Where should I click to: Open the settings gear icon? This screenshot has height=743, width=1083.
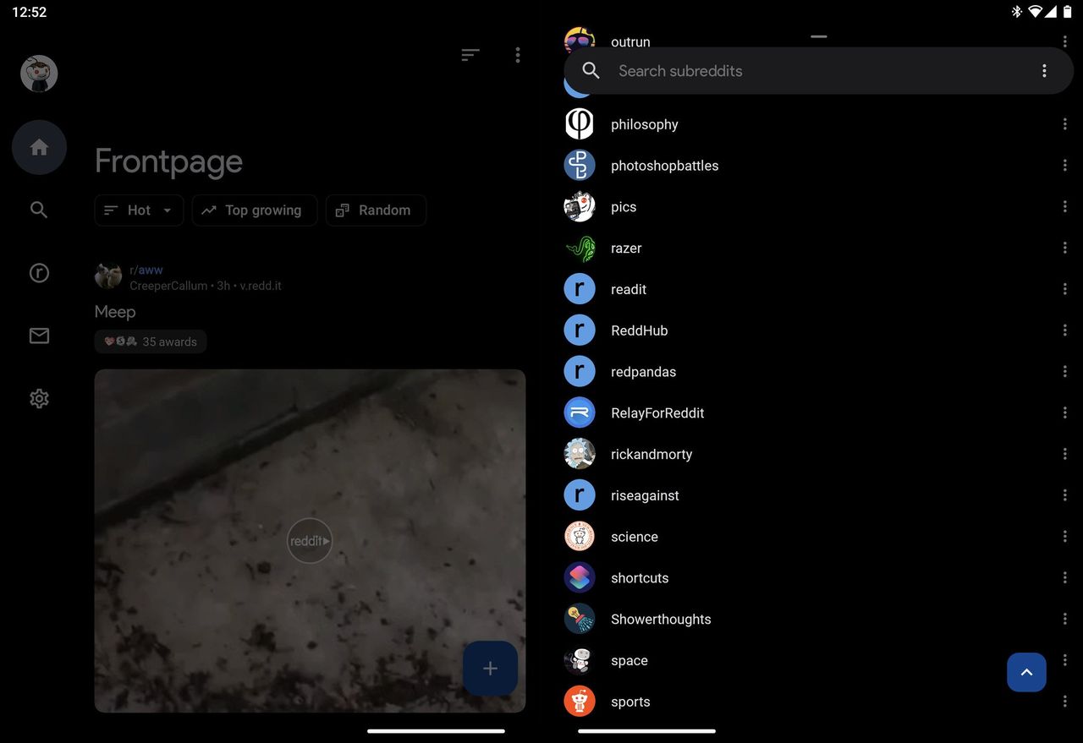[x=39, y=399]
